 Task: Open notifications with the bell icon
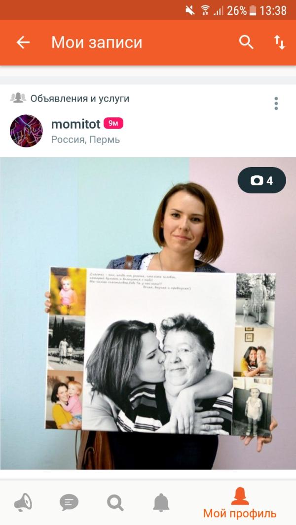click(161, 503)
